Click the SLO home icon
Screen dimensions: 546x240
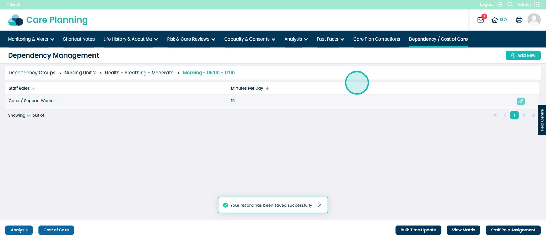click(x=494, y=20)
